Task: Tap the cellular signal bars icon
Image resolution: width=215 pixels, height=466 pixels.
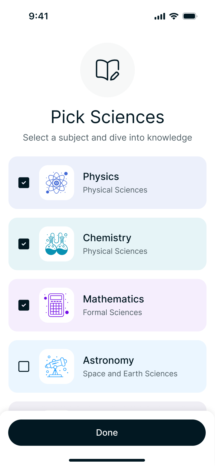Action: [160, 16]
